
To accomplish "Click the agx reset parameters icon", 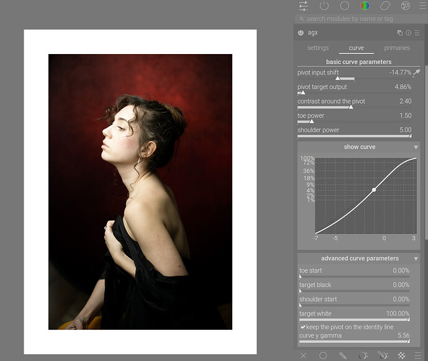I will pyautogui.click(x=409, y=33).
